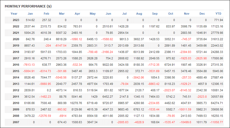Viewport: 230px width, 128px height.
Task: Select the Jan column header
Action: tap(30, 14)
